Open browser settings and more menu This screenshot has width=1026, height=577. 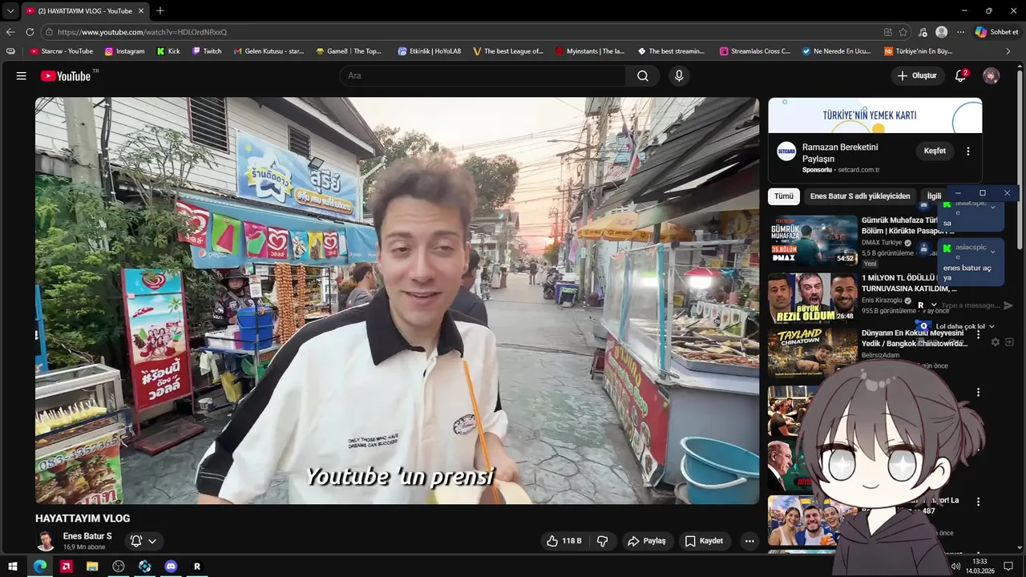[960, 32]
